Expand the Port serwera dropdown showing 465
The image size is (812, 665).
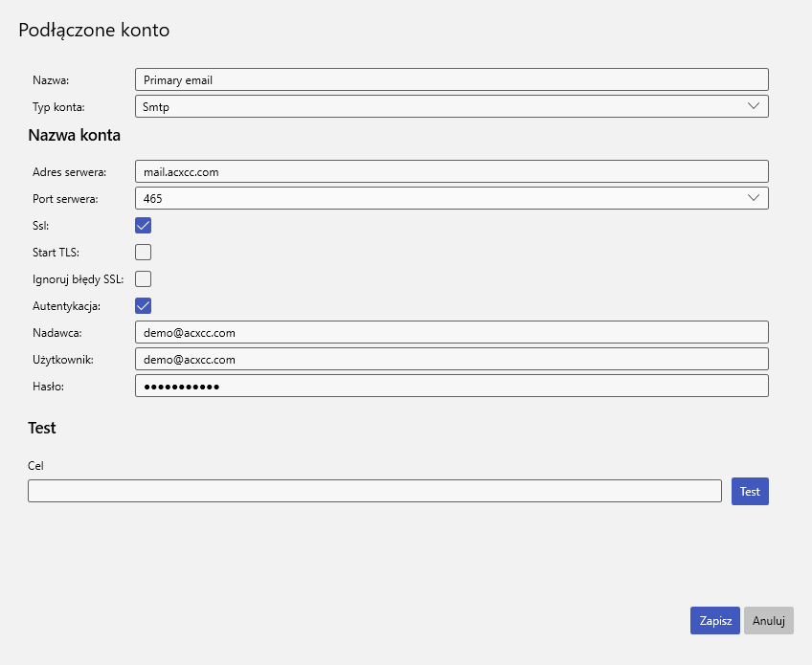tap(451, 198)
